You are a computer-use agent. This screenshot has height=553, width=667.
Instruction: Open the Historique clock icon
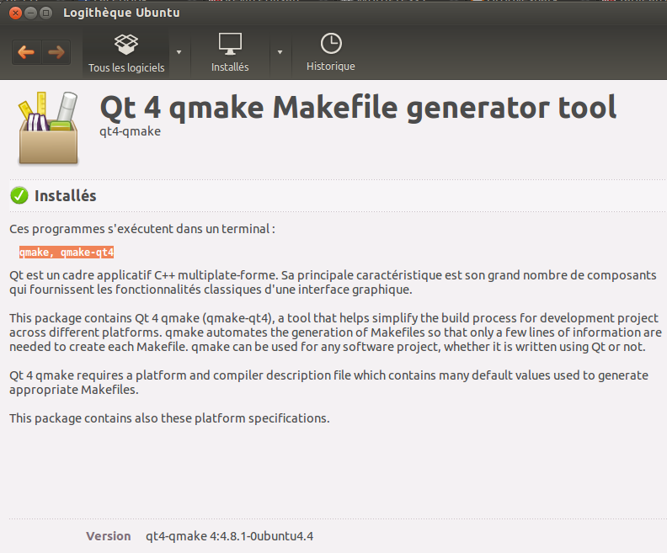click(331, 44)
